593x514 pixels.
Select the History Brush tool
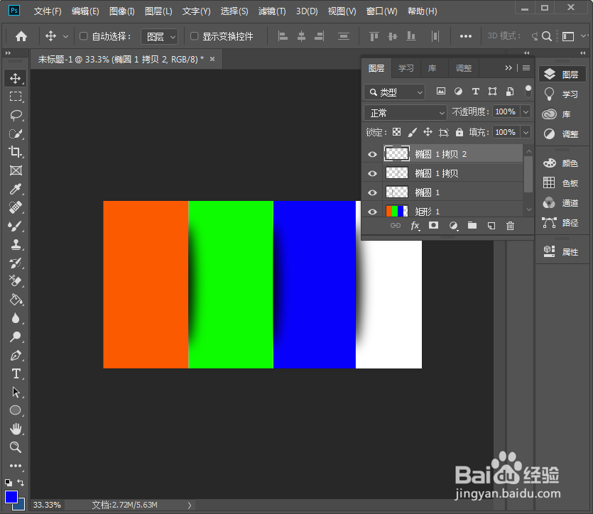pyautogui.click(x=16, y=263)
